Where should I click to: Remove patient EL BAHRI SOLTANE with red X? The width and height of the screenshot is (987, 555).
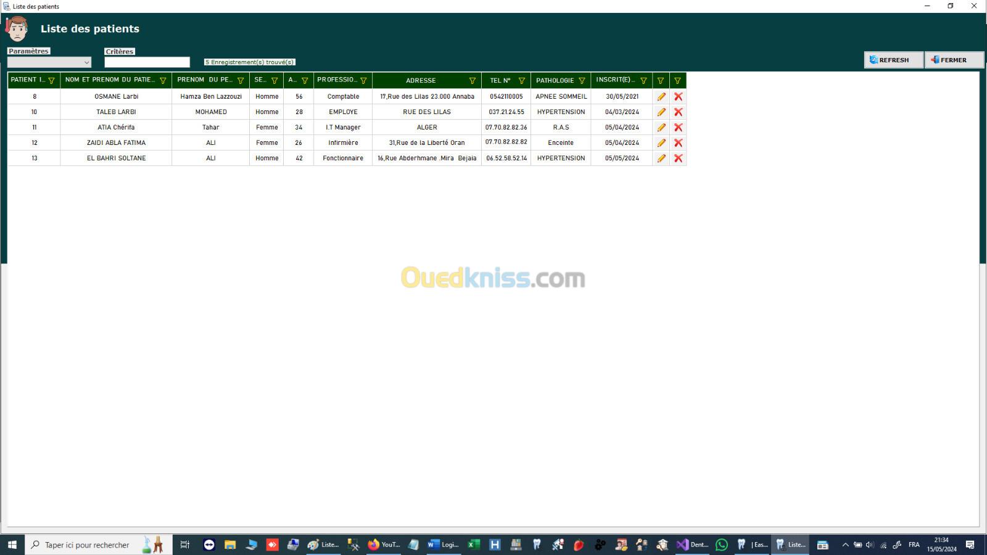click(x=678, y=158)
